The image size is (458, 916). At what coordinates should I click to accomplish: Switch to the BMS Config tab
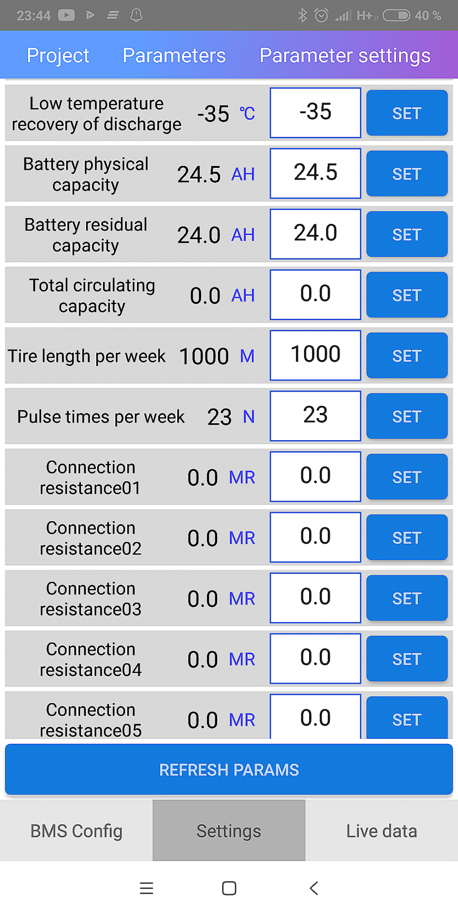(76, 831)
